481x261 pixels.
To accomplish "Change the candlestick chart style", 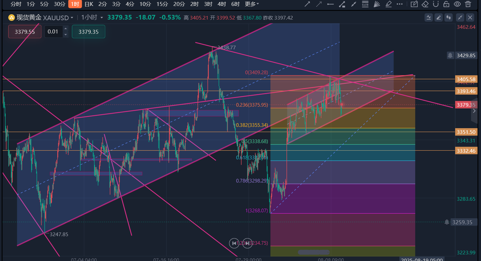I will click(449, 18).
